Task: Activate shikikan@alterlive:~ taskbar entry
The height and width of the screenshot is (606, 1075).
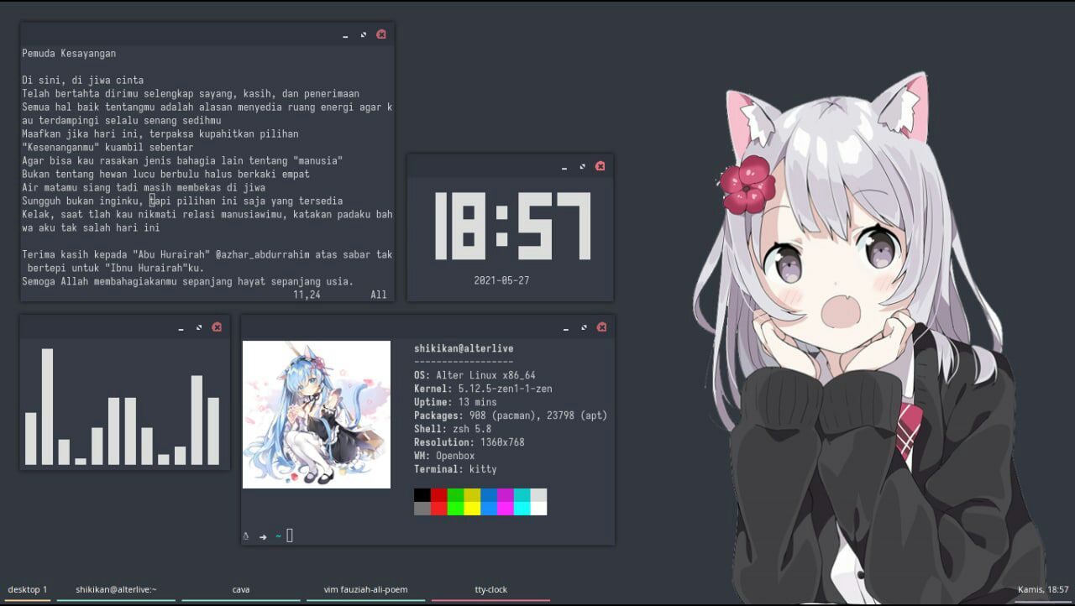Action: click(116, 589)
